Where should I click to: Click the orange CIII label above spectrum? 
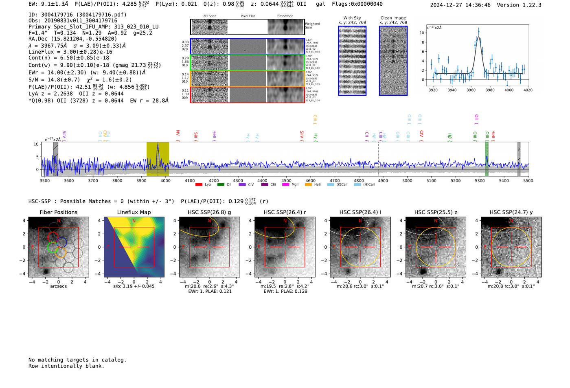coord(315,120)
